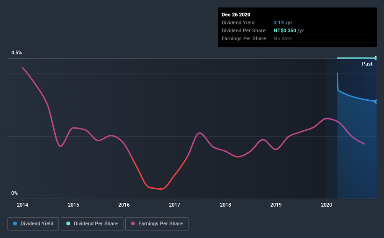This screenshot has height=238, width=384.
Task: Click the "Dec 26 2020" tooltip date
Action: click(237, 15)
